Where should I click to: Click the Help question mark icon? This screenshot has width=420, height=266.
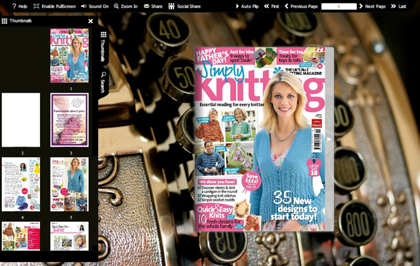(x=14, y=6)
